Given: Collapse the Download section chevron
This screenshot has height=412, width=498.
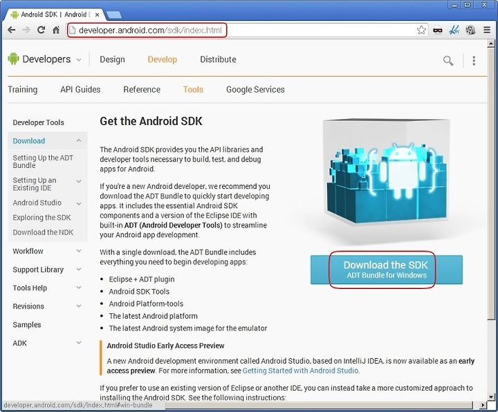Looking at the screenshot, I should 79,140.
